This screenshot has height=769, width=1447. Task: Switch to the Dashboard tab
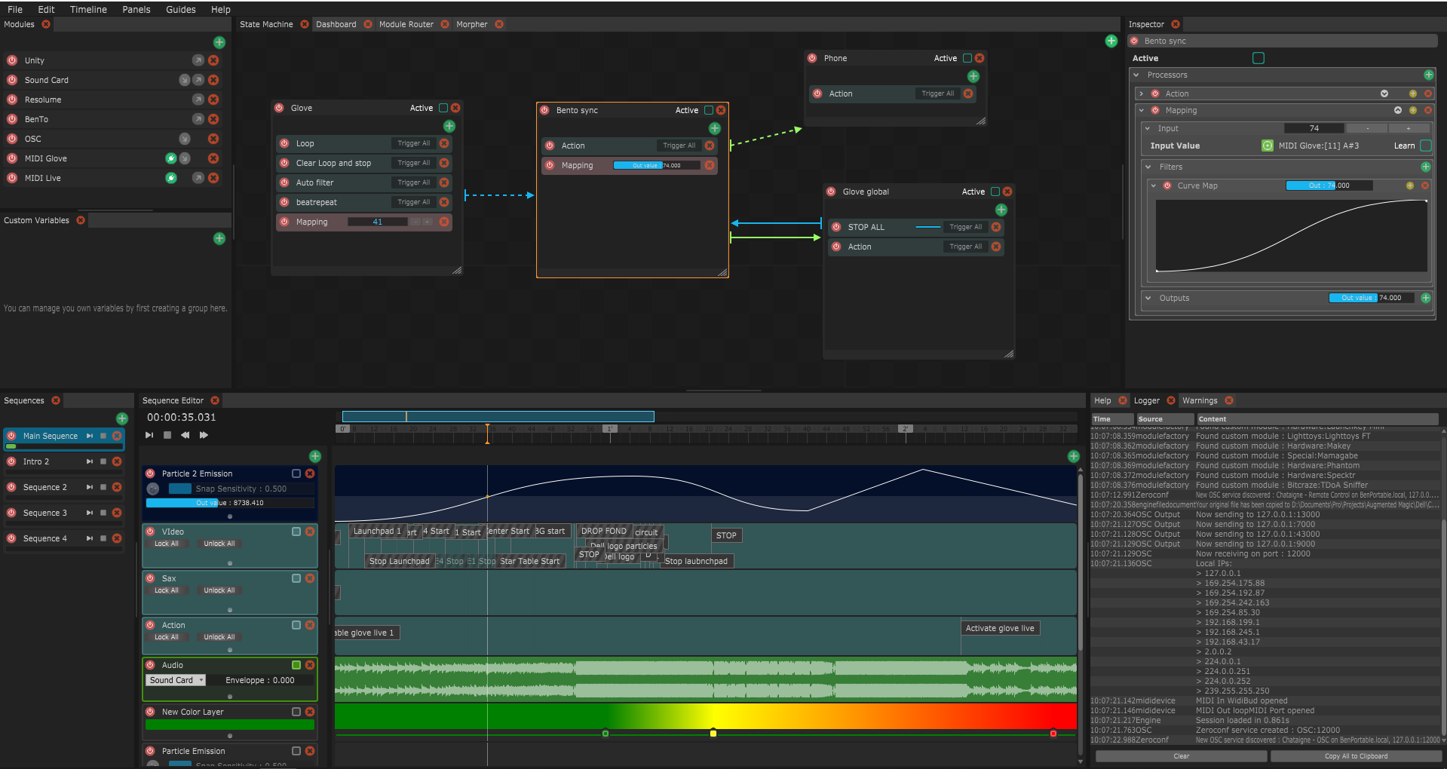[x=336, y=24]
